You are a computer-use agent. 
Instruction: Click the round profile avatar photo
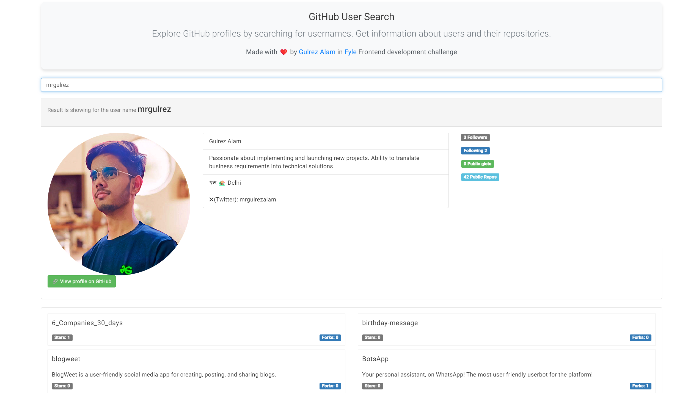tap(119, 204)
